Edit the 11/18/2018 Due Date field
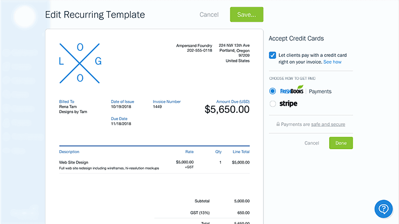 click(121, 124)
